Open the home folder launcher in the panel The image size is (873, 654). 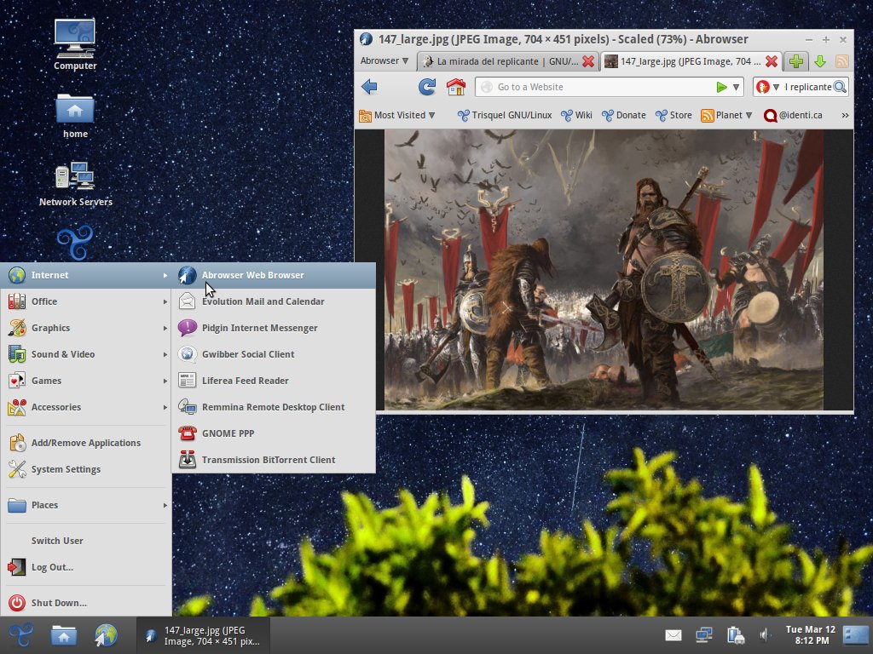point(64,635)
